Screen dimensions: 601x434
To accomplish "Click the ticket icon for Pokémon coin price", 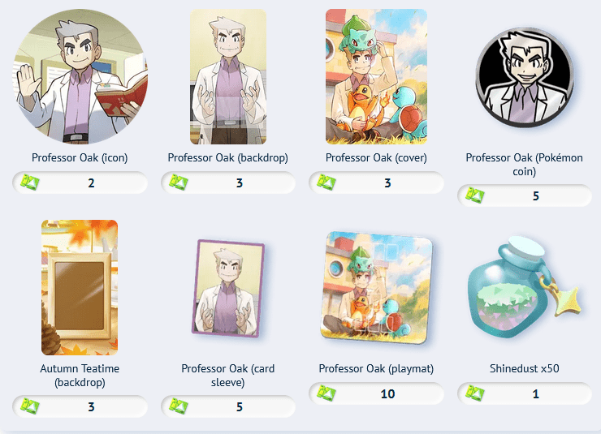I will click(475, 196).
